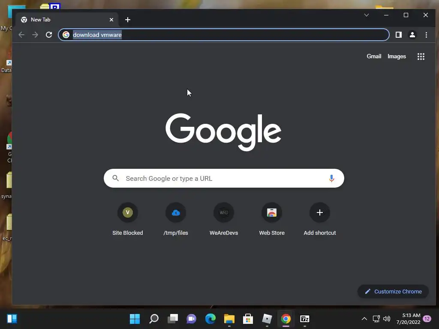The height and width of the screenshot is (329, 439).
Task: Click the volume speaker icon in tray
Action: click(x=387, y=319)
